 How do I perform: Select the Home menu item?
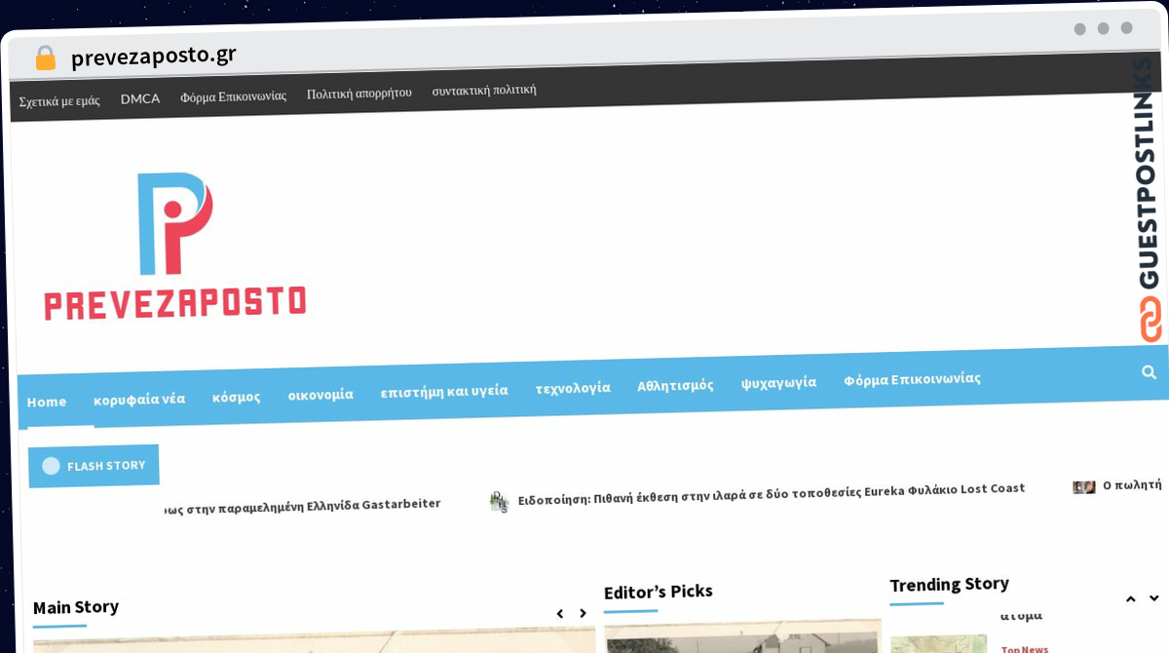(x=47, y=402)
